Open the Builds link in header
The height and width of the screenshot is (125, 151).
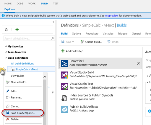pos(122,25)
